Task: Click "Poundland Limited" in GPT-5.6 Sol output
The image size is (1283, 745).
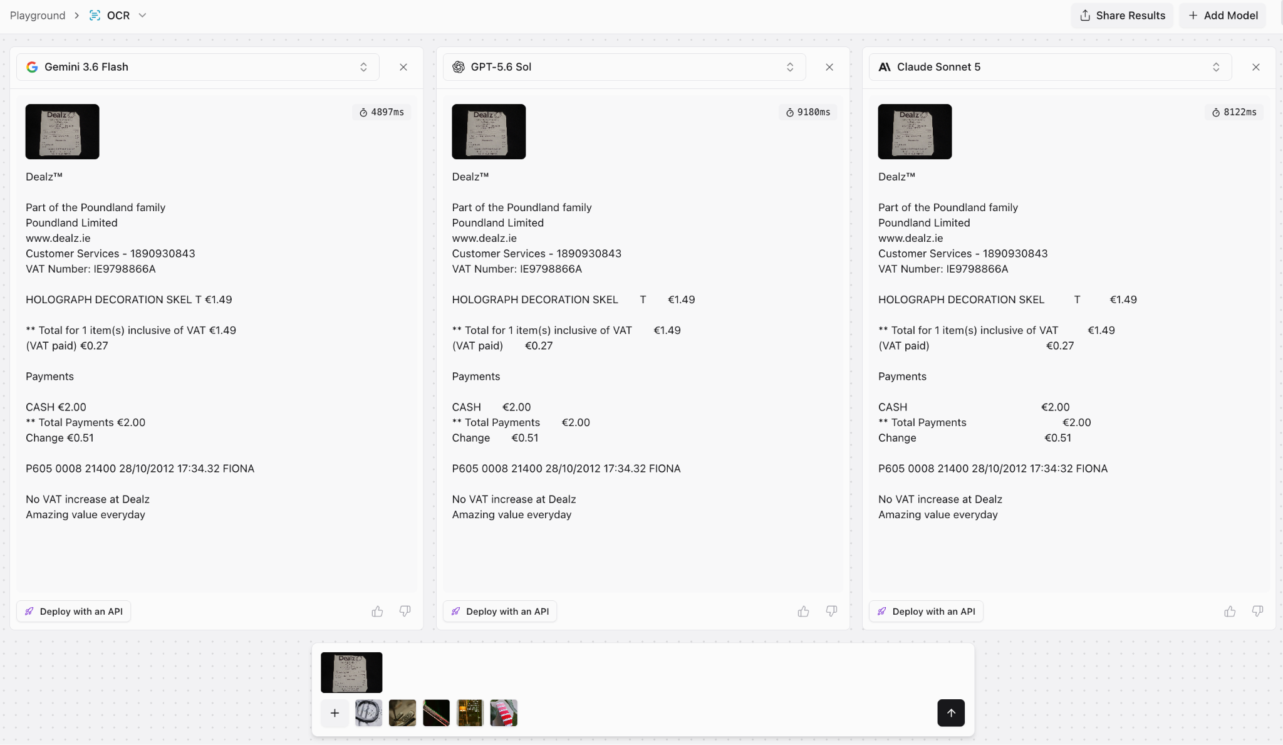Action: (x=498, y=223)
